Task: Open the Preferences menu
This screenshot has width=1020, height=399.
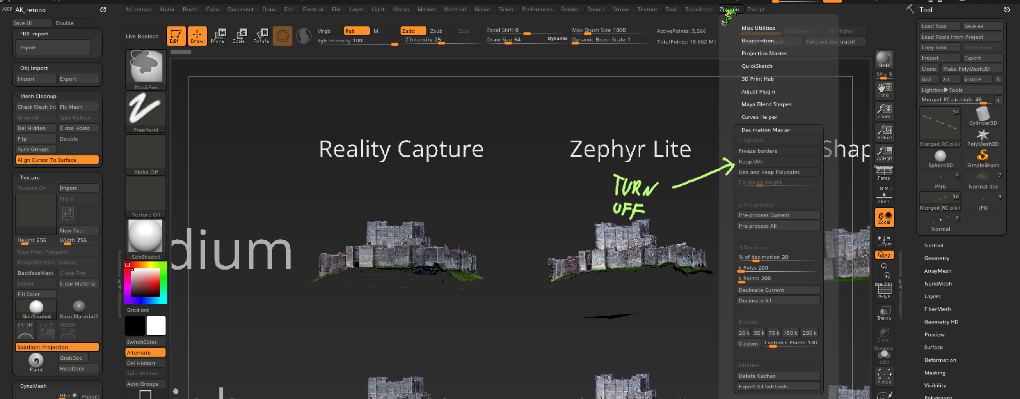Action: 537,9
